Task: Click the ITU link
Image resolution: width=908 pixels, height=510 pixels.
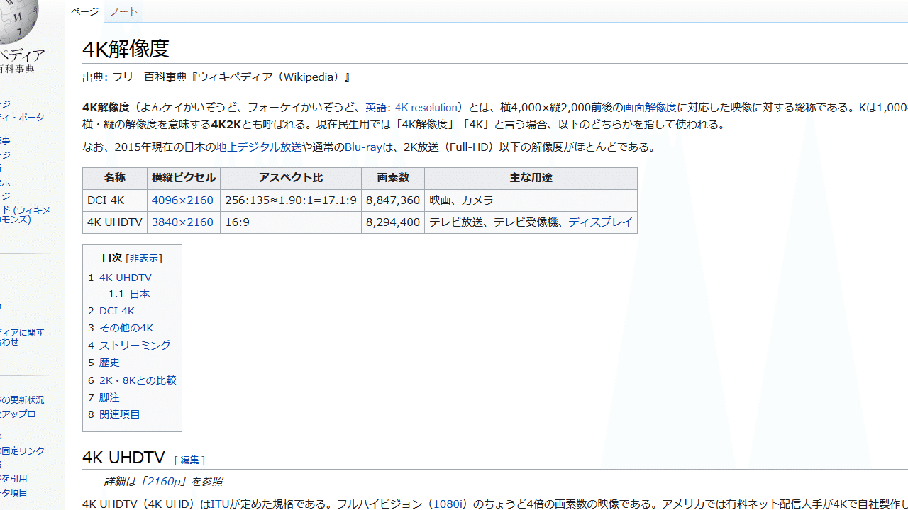Action: (x=220, y=504)
